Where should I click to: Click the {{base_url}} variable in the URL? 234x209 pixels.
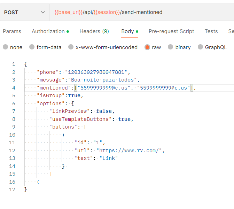coord(68,12)
